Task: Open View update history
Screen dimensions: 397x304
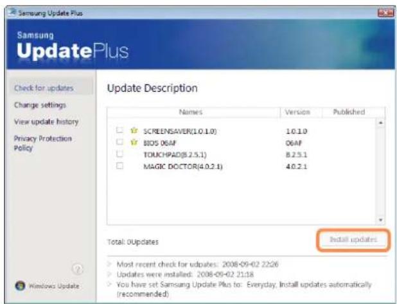Action: 46,122
